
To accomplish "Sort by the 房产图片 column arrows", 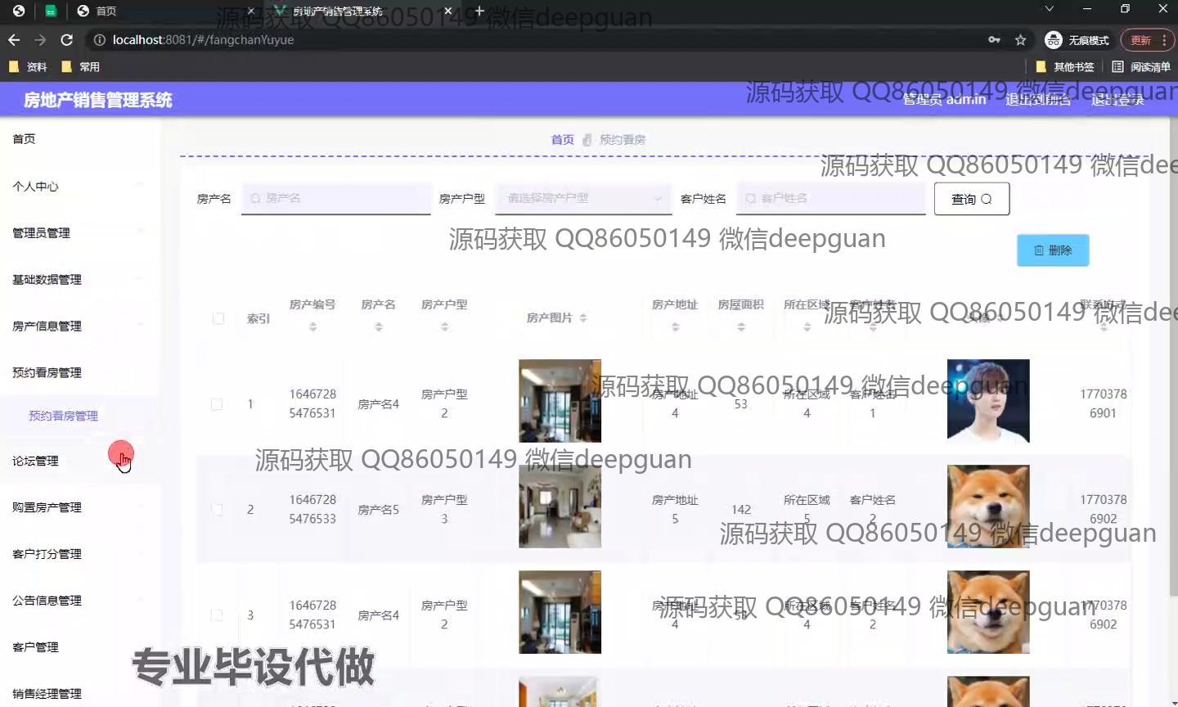I will [583, 317].
